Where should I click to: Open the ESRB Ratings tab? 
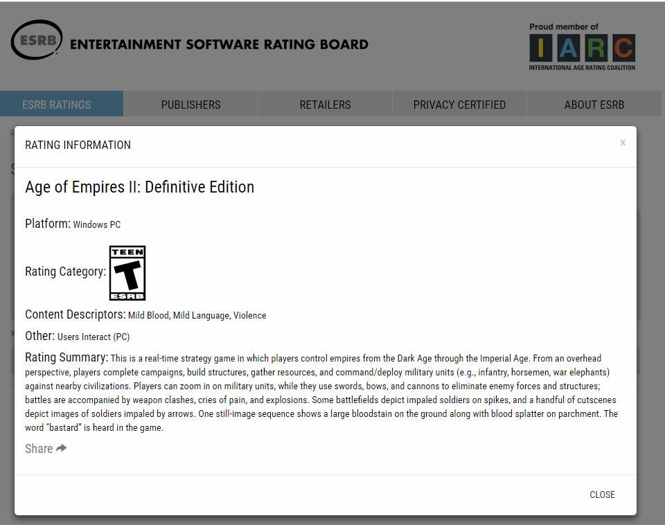[x=57, y=105]
